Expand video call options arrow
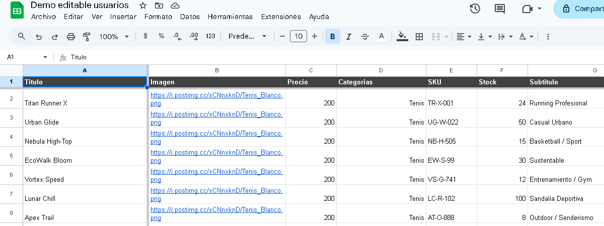This screenshot has height=226, width=604. point(540,9)
